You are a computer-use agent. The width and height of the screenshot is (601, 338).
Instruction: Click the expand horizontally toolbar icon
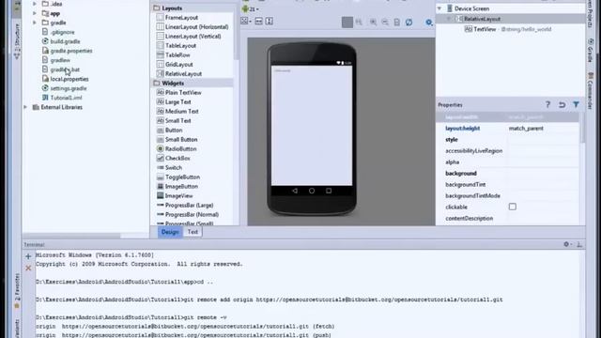(x=259, y=21)
